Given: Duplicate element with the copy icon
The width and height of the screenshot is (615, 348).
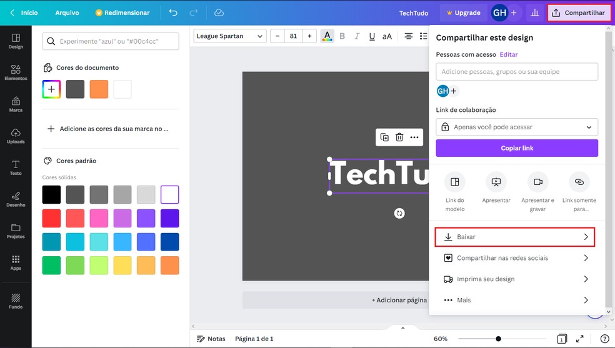Looking at the screenshot, I should [x=384, y=137].
